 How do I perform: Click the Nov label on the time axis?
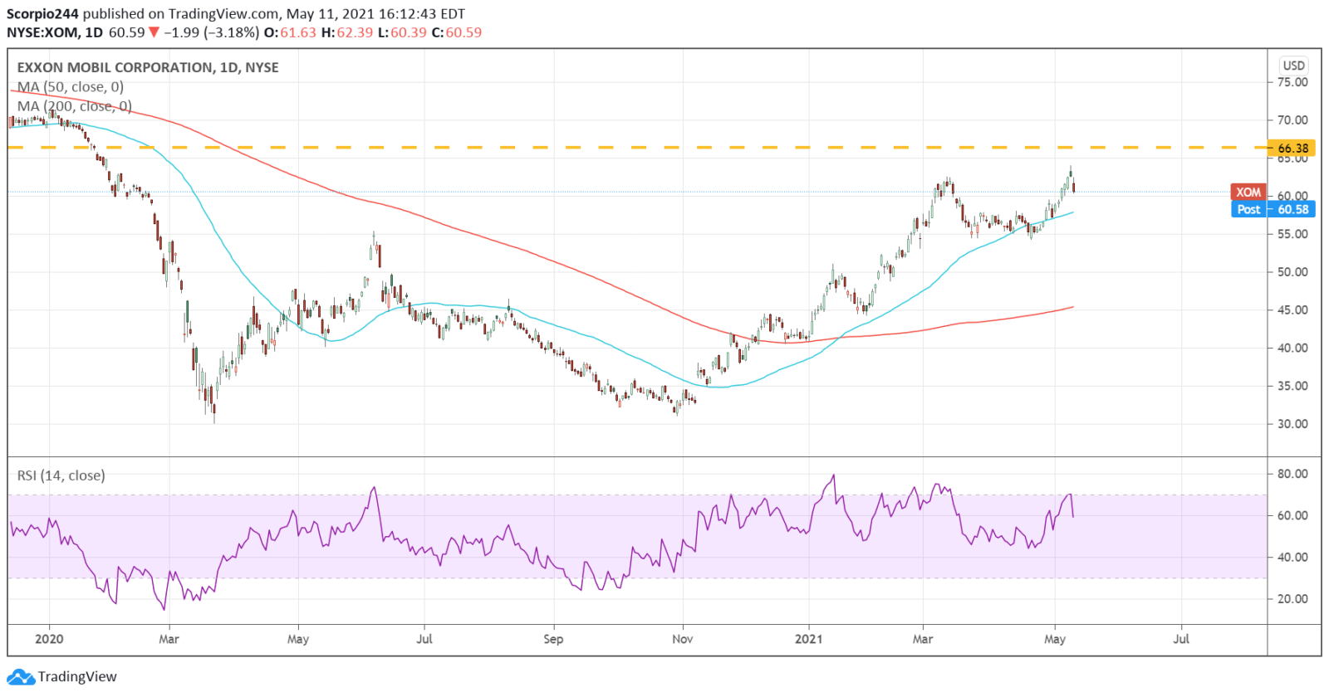coord(682,639)
